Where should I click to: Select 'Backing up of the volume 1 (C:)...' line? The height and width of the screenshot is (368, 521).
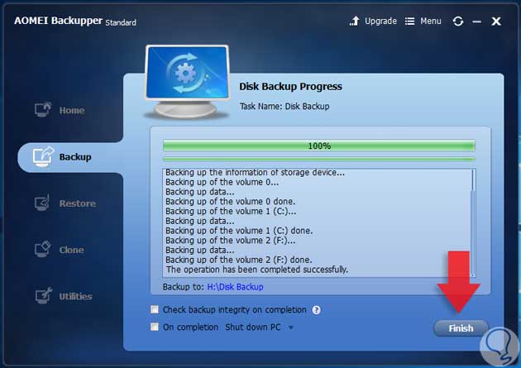coord(231,211)
